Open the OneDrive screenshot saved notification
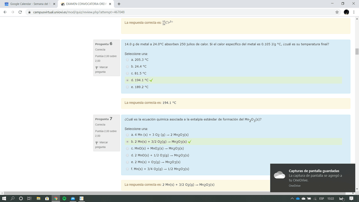This screenshot has width=359, height=202. (x=312, y=178)
